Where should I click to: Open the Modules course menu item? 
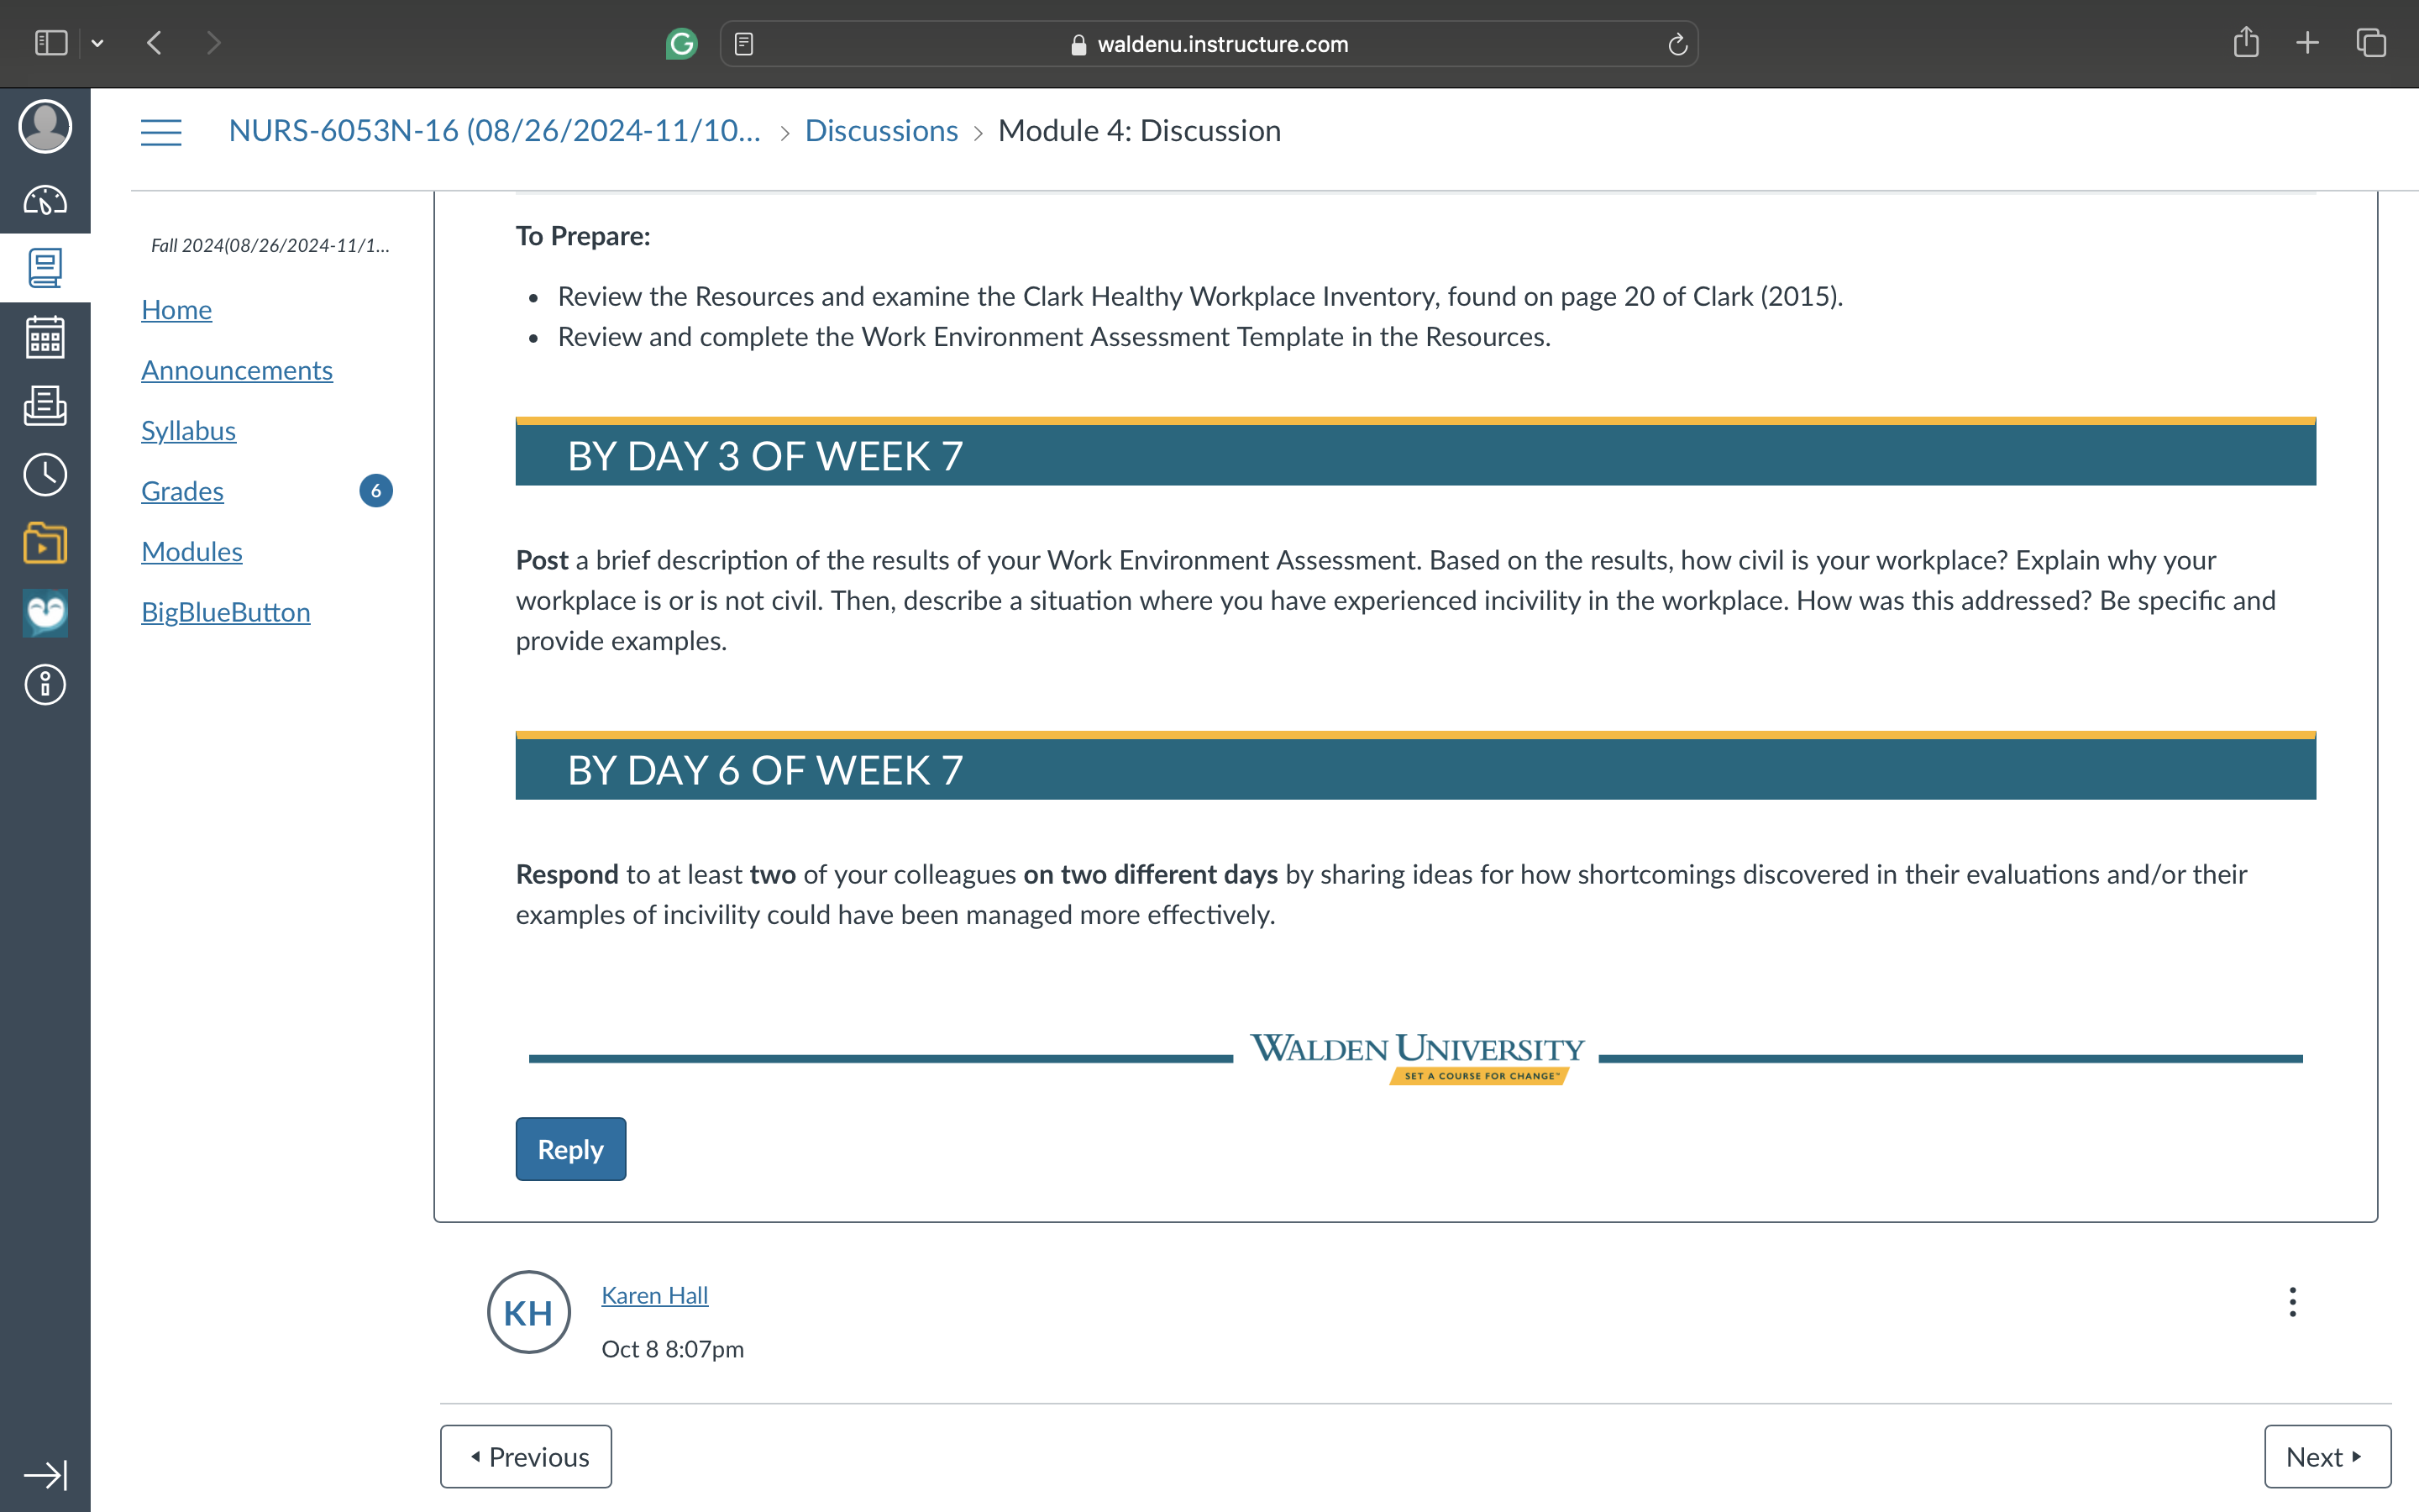click(x=192, y=551)
